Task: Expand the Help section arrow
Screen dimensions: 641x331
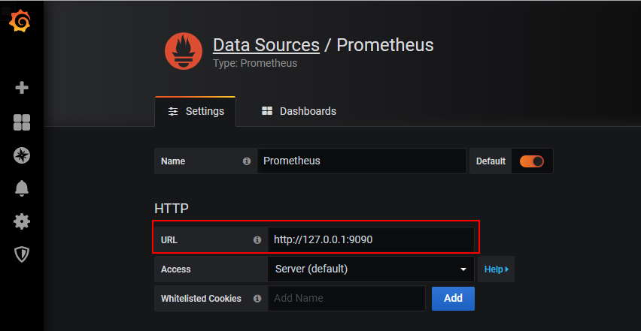Action: pos(497,269)
